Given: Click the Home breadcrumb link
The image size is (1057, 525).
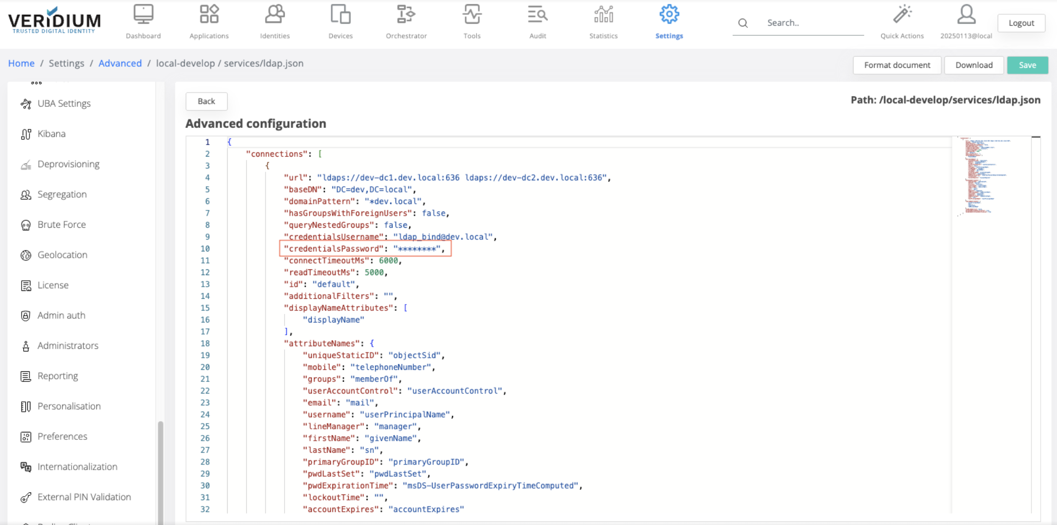Looking at the screenshot, I should 21,64.
